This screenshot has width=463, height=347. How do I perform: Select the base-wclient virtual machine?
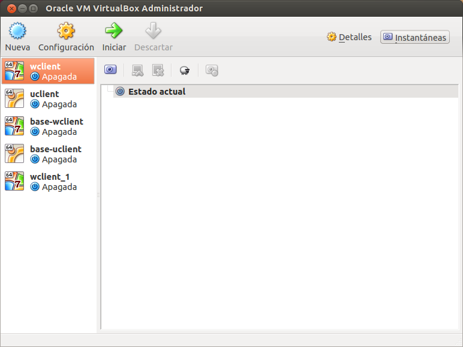point(48,126)
